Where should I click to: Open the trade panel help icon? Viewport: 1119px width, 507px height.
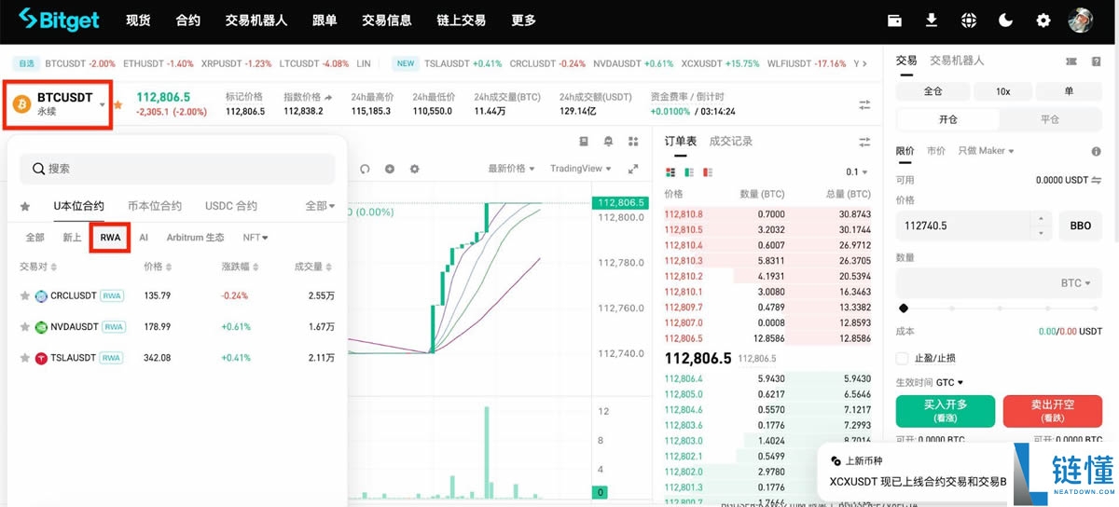[1097, 61]
